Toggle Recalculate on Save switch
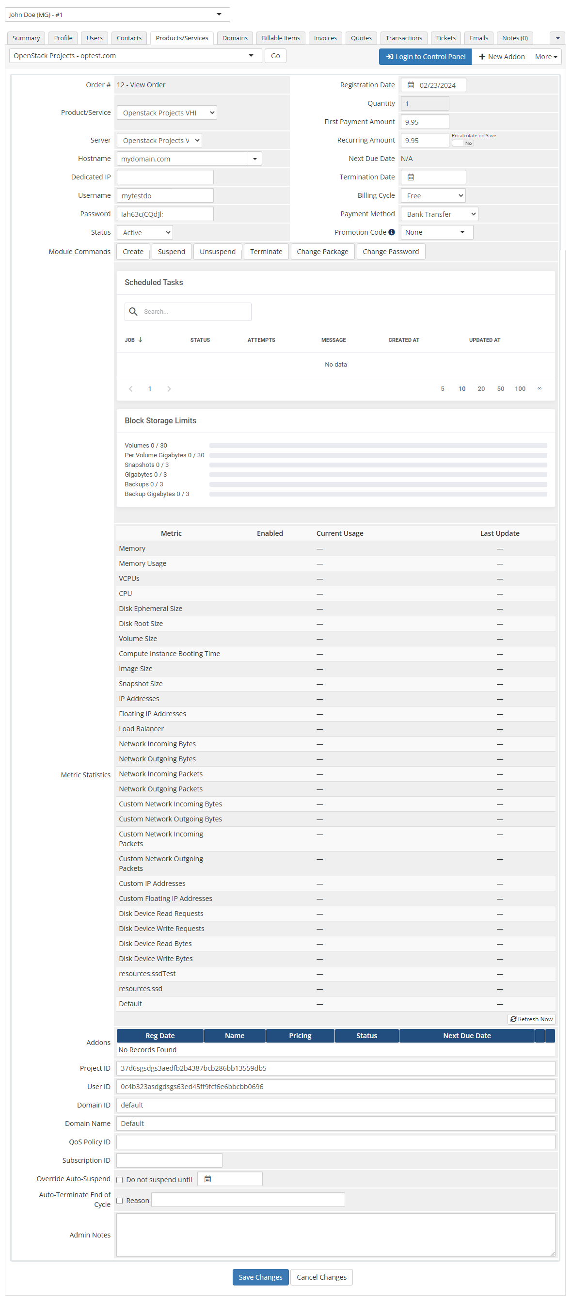 tap(462, 144)
